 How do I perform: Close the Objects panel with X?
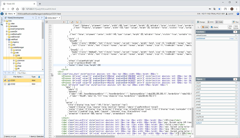235,79
